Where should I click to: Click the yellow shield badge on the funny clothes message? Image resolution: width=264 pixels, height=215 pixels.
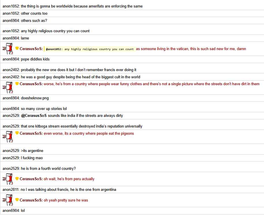[x=17, y=83]
